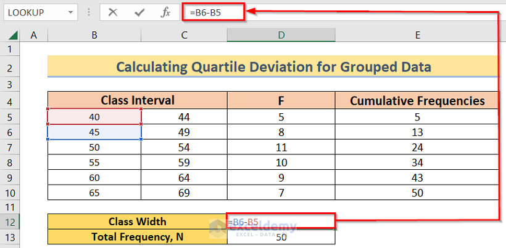Click the Enter checkmark formula bar icon

coord(139,12)
